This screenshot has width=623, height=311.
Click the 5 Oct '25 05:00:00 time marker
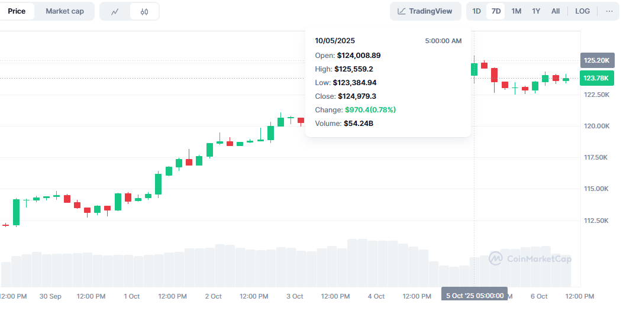point(474,296)
